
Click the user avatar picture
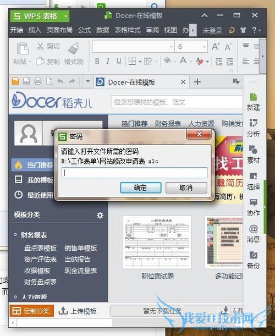click(x=28, y=133)
